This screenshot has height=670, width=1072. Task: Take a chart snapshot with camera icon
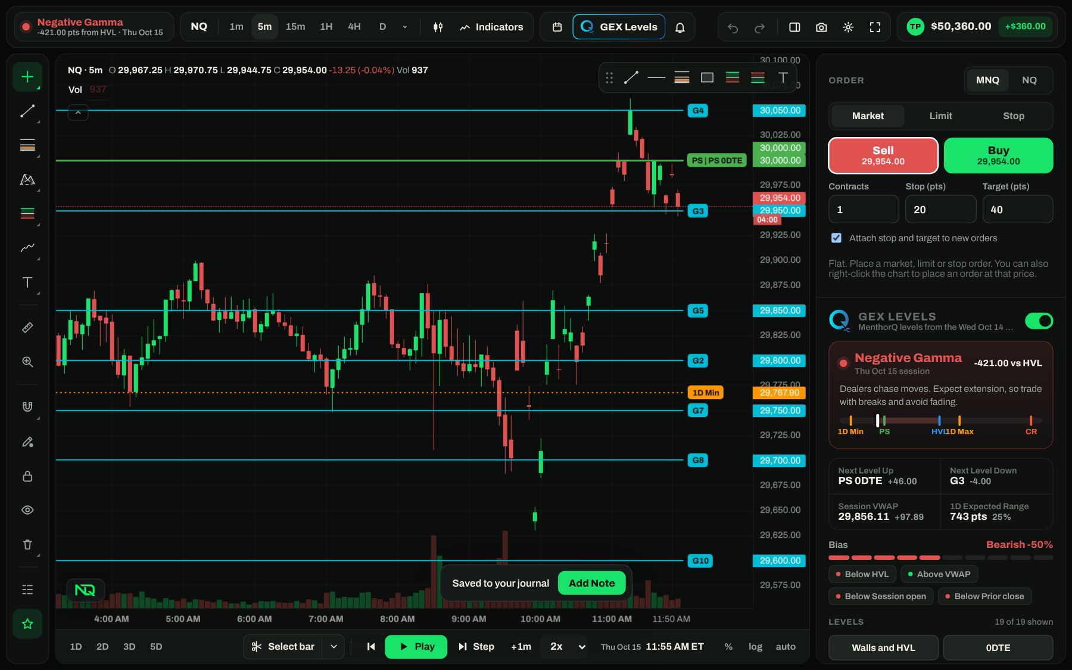point(821,27)
